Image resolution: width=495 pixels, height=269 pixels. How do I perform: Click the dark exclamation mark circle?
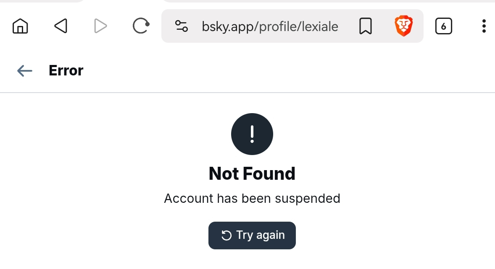coord(252,134)
